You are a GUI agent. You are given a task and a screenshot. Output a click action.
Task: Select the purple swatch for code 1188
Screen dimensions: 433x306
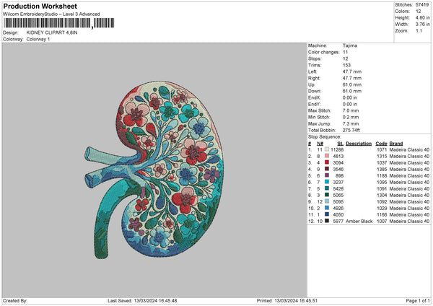327,175
